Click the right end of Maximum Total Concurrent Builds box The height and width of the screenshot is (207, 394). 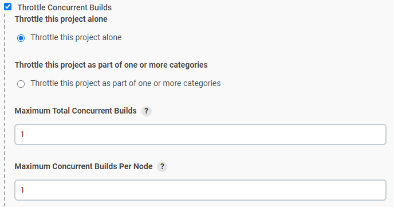tap(381, 134)
